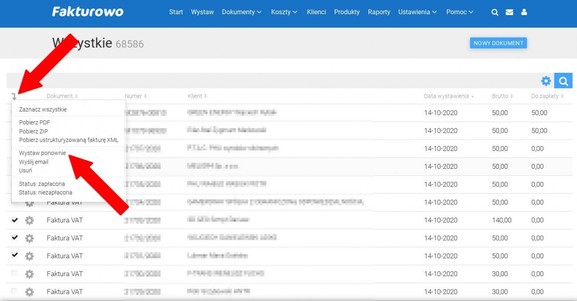Viewport: 577px width, 301px height.
Task: Open the Ustawienia dropdown
Action: click(x=417, y=12)
